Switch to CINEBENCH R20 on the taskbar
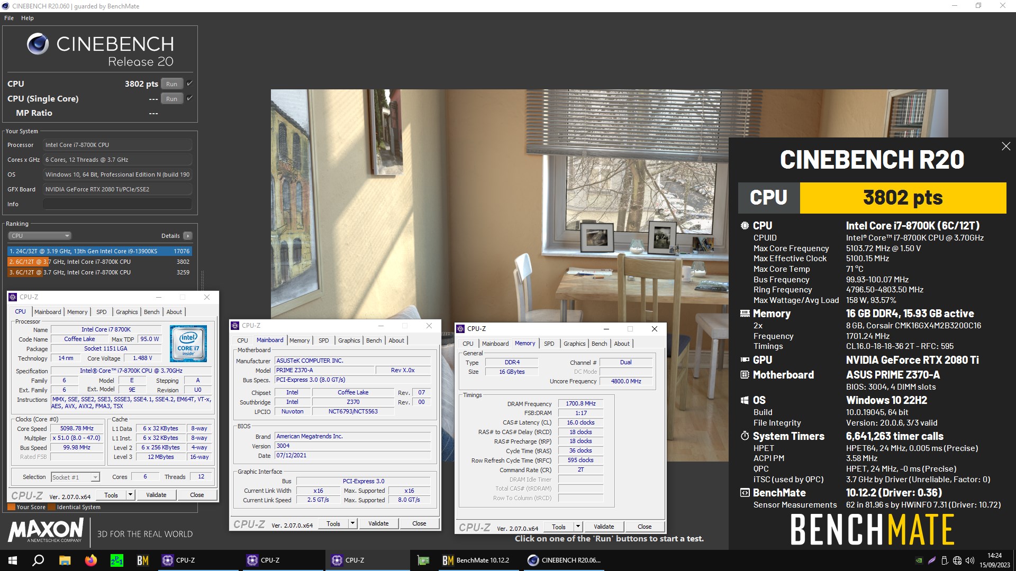Screen dimensions: 1016x571 (x=565, y=560)
